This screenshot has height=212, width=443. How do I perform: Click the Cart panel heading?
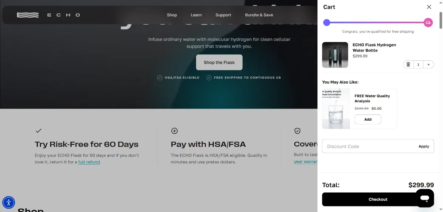pos(329,7)
